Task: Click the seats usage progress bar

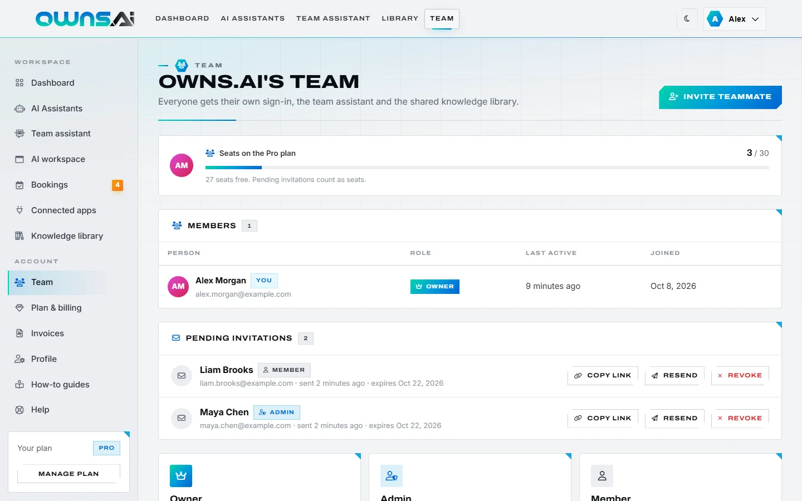Action: (x=487, y=168)
